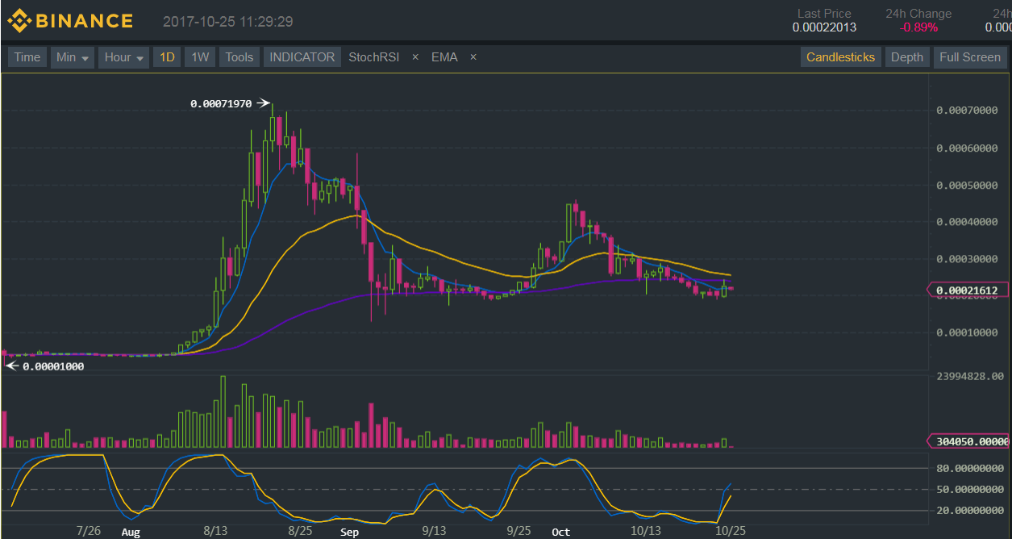Click the 10/13 date on time axis
The image size is (1012, 539).
(x=646, y=531)
